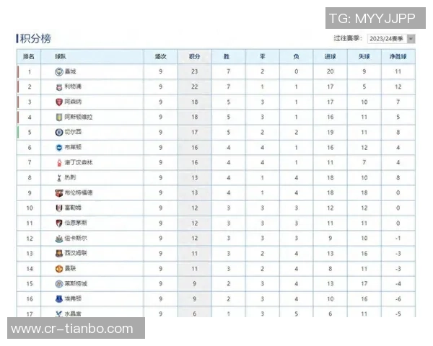Click the Manchester United (曼联) club crest

click(x=59, y=268)
